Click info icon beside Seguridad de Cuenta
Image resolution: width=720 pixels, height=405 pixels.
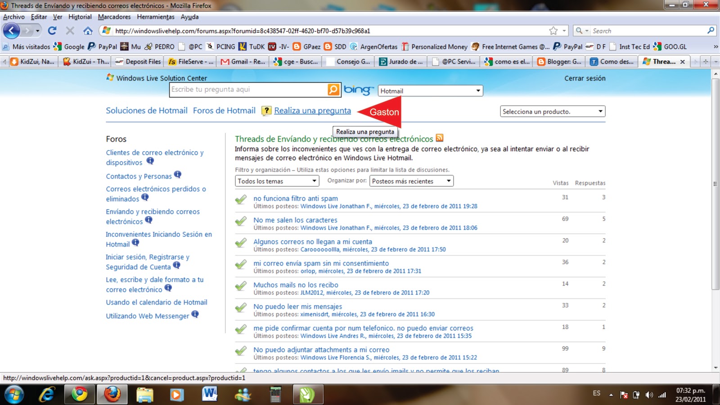click(x=176, y=265)
